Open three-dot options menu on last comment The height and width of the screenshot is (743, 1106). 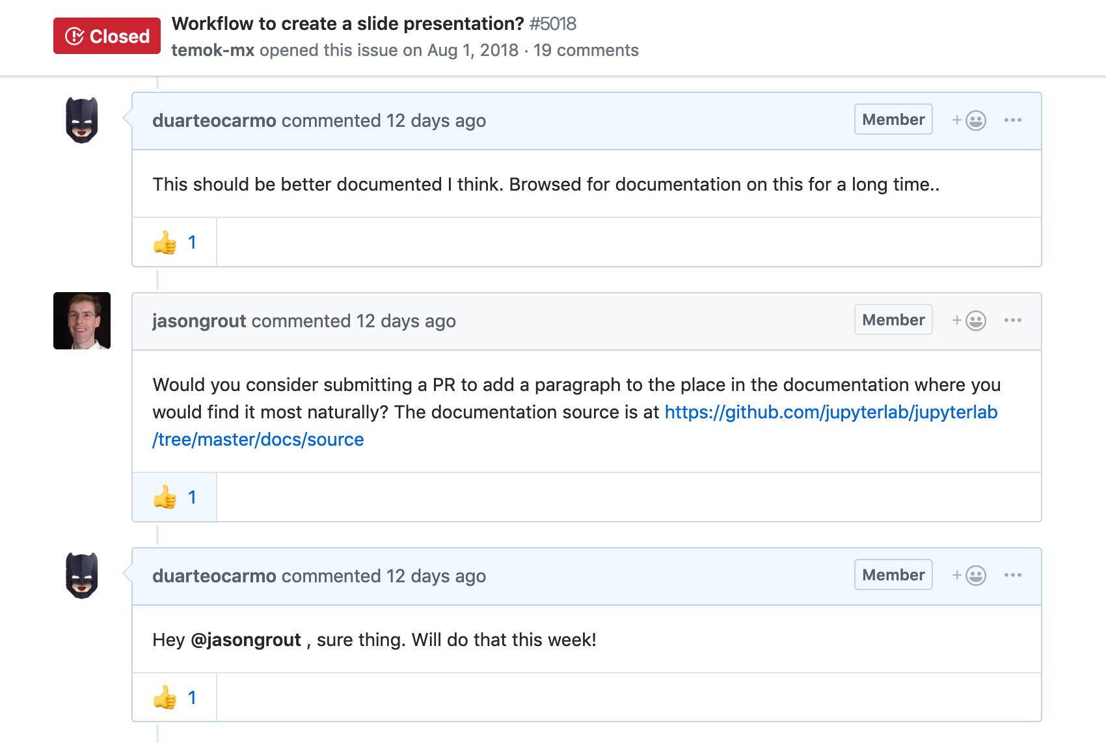[1012, 576]
